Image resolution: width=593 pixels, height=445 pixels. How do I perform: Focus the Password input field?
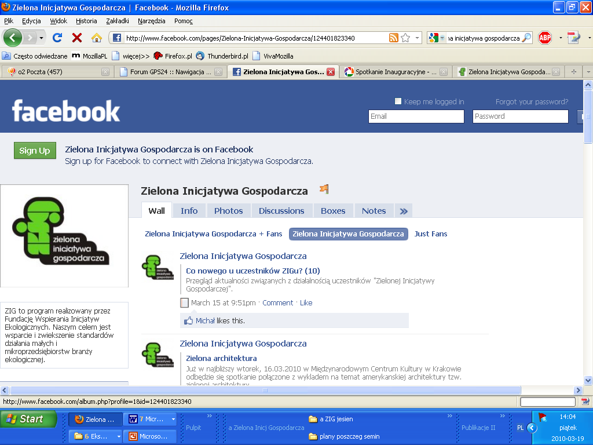coord(521,116)
